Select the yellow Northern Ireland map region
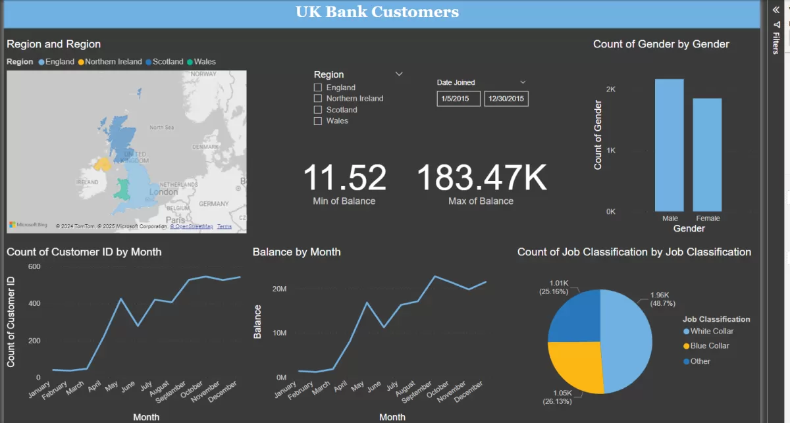The width and height of the screenshot is (790, 423). [103, 164]
